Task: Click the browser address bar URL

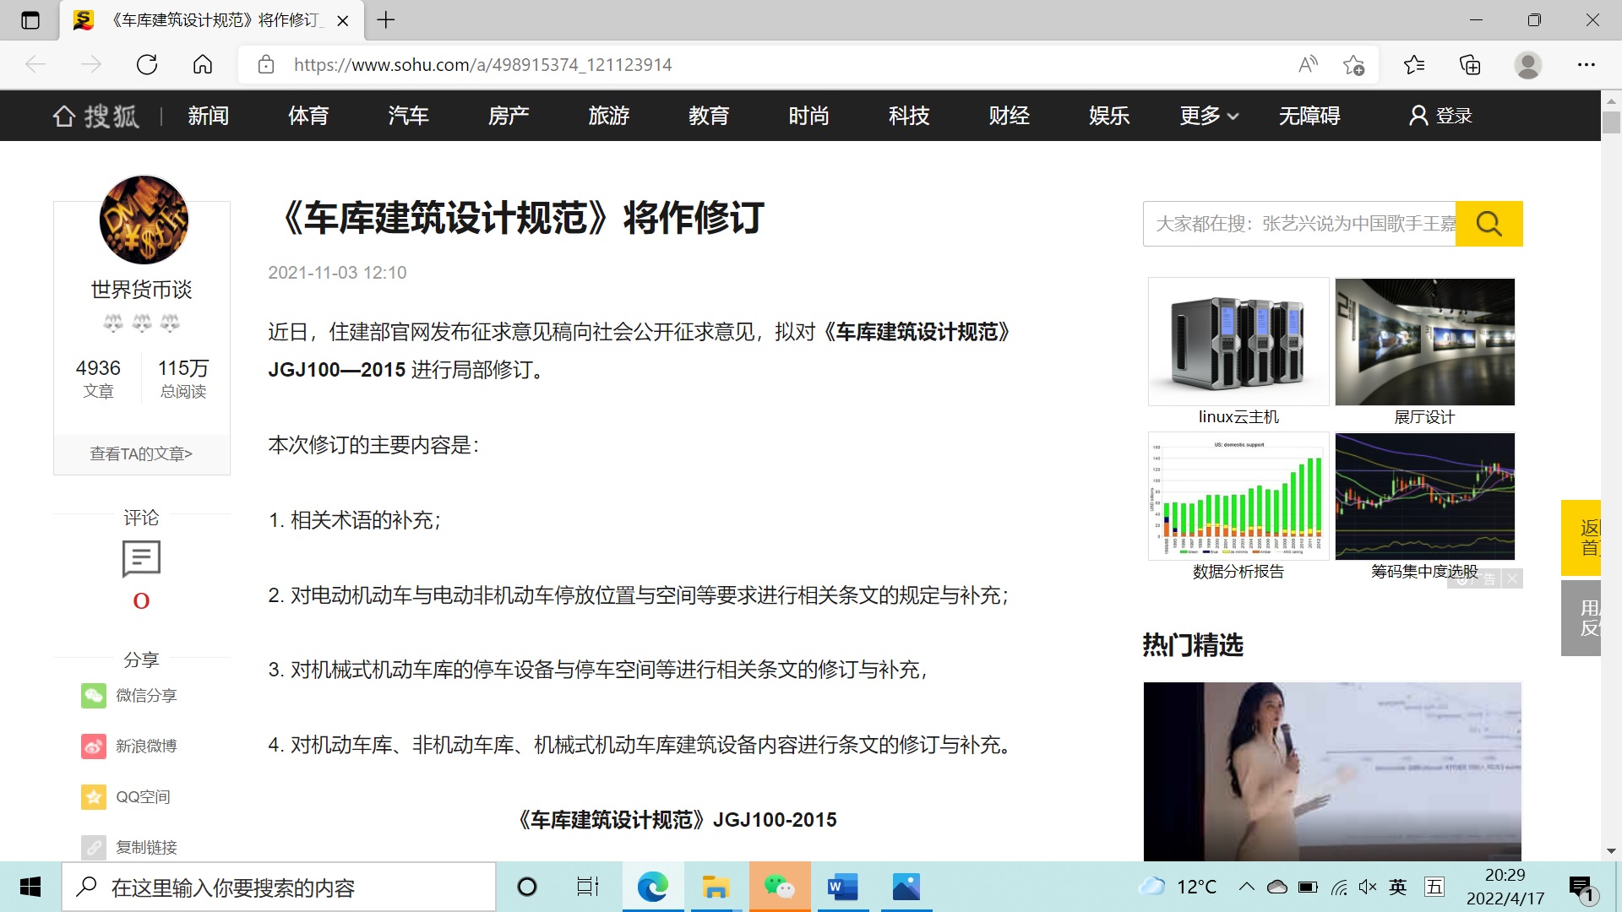Action: click(x=482, y=65)
